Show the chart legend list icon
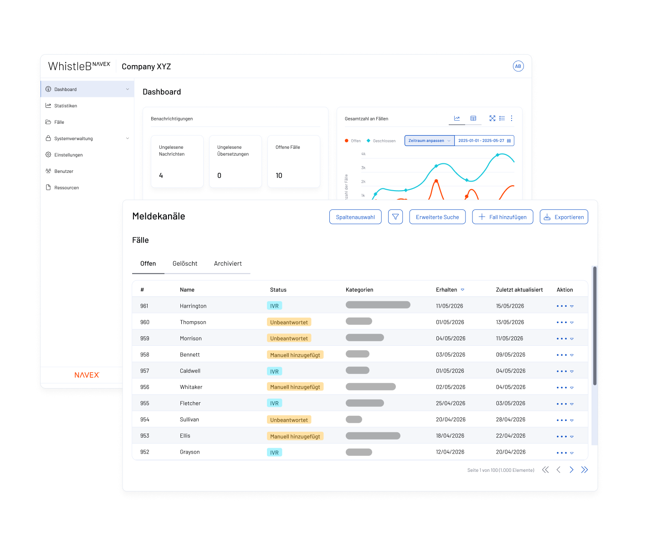 [x=502, y=118]
